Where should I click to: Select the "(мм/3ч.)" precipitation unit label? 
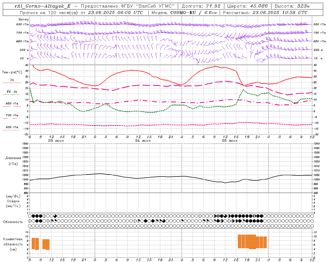(x=13, y=196)
